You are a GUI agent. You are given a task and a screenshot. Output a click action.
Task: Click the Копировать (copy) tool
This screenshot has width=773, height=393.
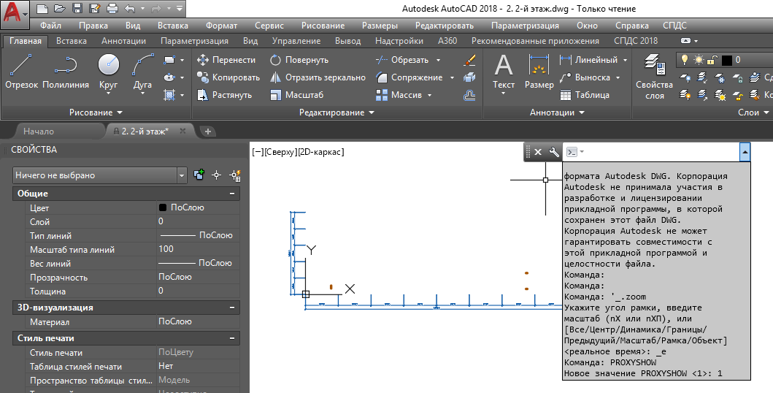click(x=228, y=77)
